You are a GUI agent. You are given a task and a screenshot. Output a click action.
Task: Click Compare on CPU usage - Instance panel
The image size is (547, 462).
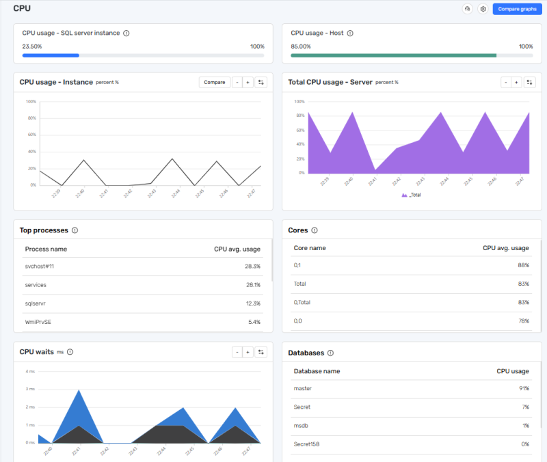tap(214, 82)
